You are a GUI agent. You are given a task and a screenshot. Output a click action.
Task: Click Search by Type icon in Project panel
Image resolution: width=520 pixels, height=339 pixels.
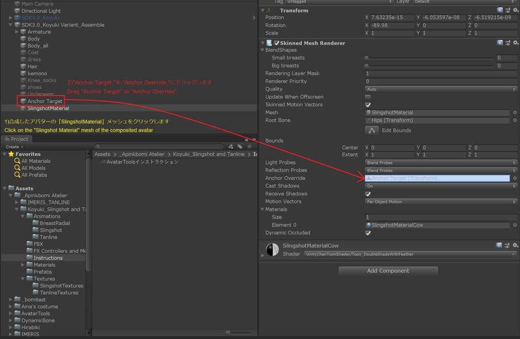232,147
